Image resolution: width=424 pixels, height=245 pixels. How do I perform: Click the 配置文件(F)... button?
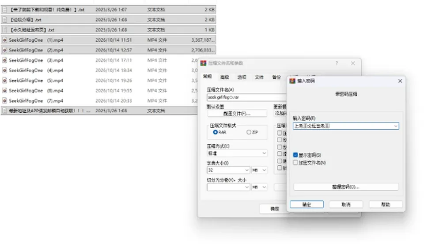tap(237, 114)
